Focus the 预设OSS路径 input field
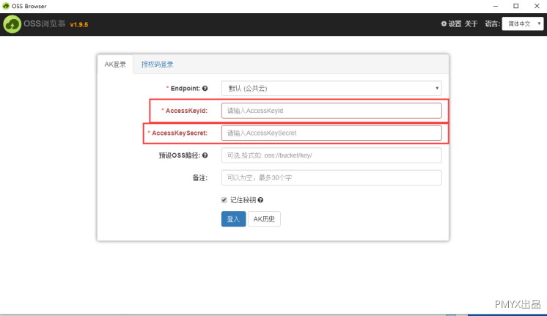The image size is (547, 316). tap(331, 155)
